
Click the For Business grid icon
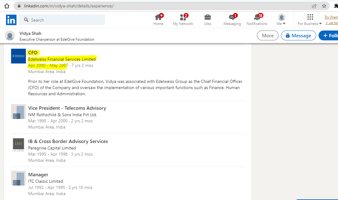click(310, 17)
